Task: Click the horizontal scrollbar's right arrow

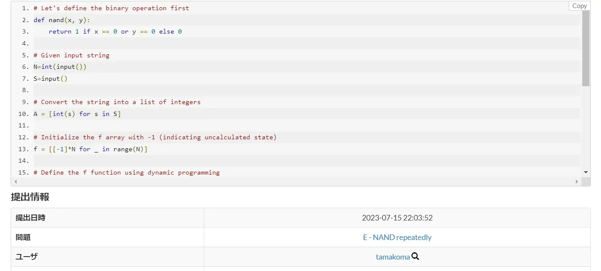Action: point(577,181)
